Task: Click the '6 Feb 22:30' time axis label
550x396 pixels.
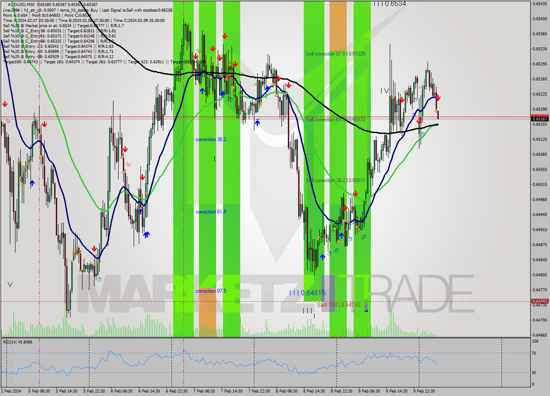Action: click(x=177, y=391)
